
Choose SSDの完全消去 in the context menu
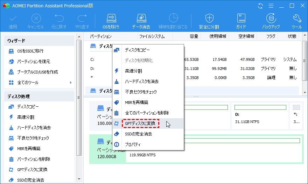click(148, 134)
